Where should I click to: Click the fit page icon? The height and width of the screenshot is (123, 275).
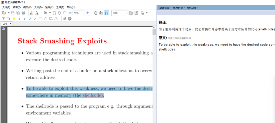(60, 13)
